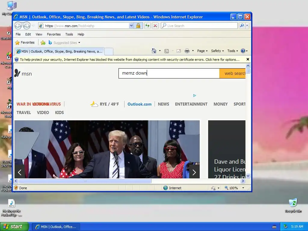Viewport: 308px width, 231px height.
Task: Click the horizontal scrollbar thumb
Action: (85, 181)
